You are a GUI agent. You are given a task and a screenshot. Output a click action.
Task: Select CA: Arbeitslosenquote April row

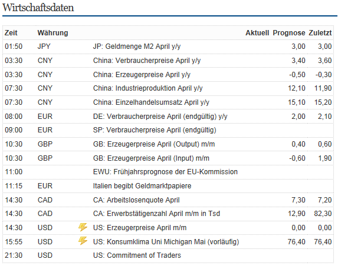(x=168, y=200)
